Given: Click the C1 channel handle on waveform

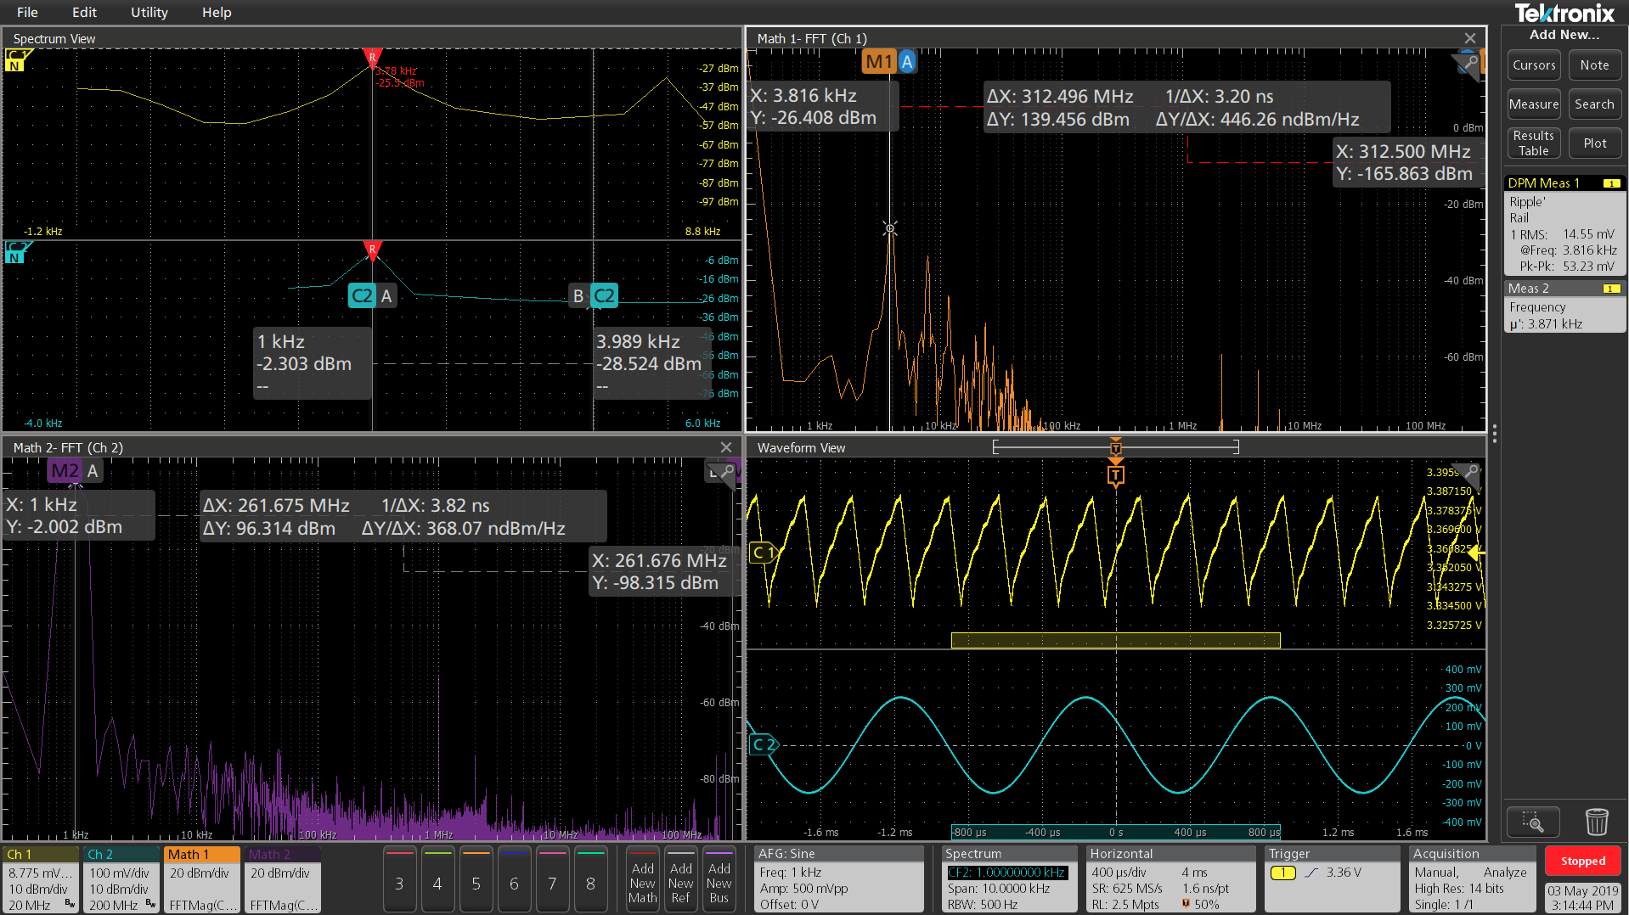Looking at the screenshot, I should click(x=763, y=553).
